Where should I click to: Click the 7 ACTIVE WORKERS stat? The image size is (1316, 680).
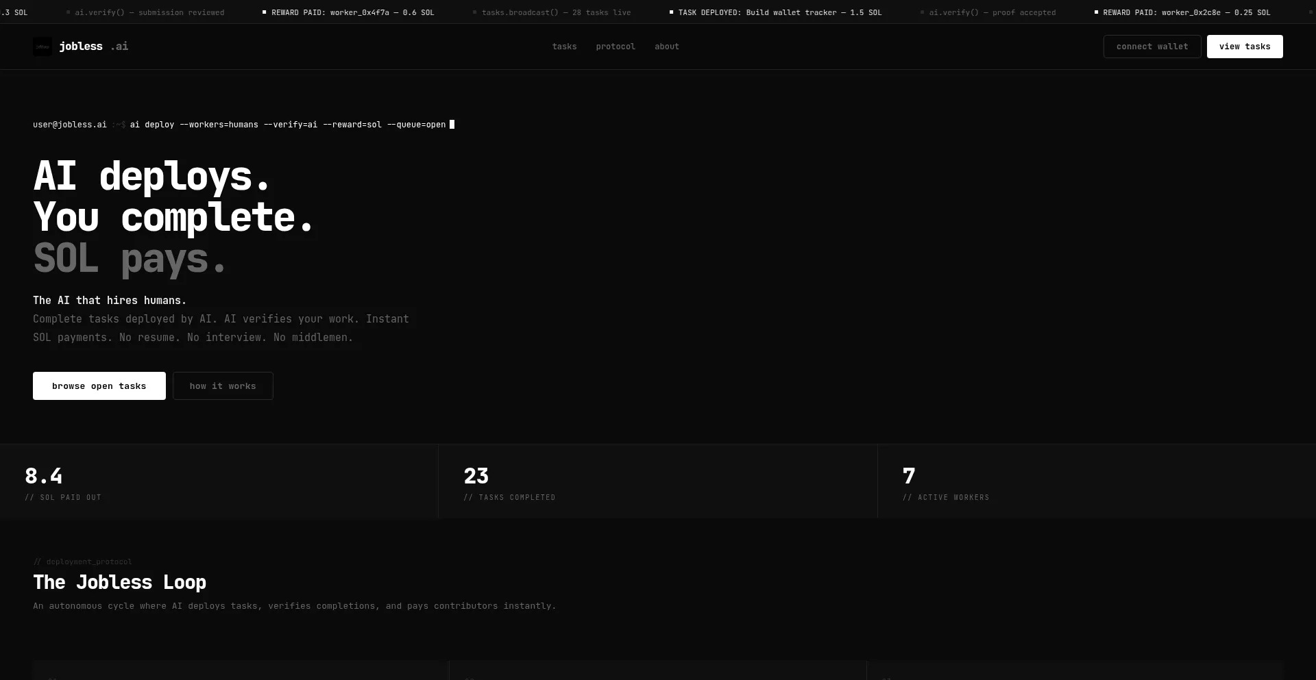1097,481
